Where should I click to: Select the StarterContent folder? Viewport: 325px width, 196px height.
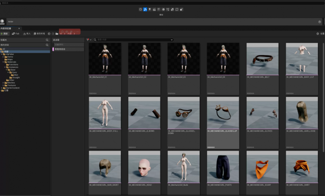click(13, 88)
